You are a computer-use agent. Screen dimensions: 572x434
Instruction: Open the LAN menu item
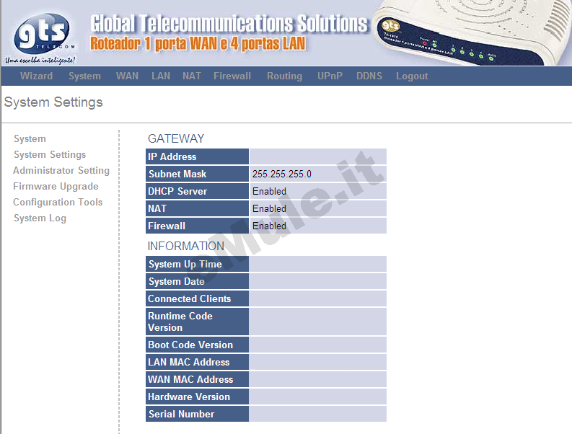(x=161, y=76)
